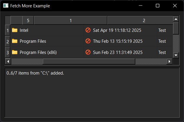Click the Program Files (x86) folder icon

click(x=15, y=52)
